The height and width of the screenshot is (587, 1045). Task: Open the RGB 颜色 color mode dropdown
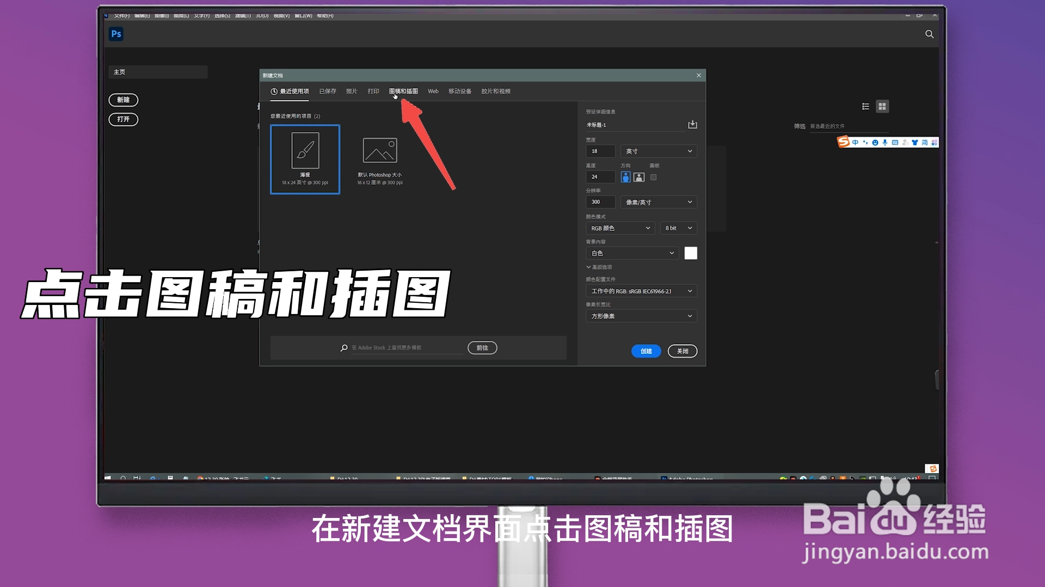tap(620, 228)
